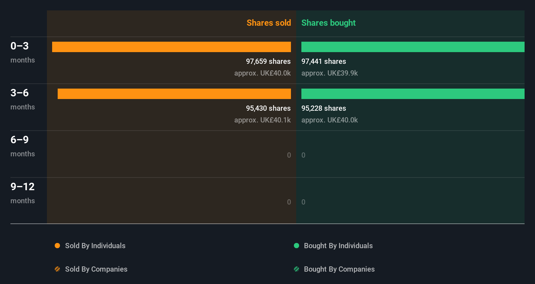Click the striped Bought By Companies legend icon
The height and width of the screenshot is (284, 535).
296,269
